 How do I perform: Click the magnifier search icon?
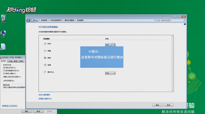pyautogui.click(x=184, y=21)
